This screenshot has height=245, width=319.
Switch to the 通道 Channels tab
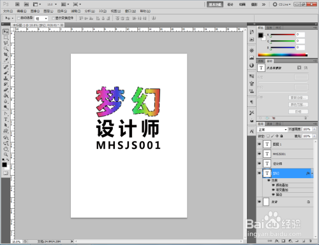(x=269, y=123)
